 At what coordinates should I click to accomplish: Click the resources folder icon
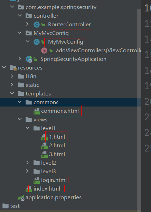(13, 68)
